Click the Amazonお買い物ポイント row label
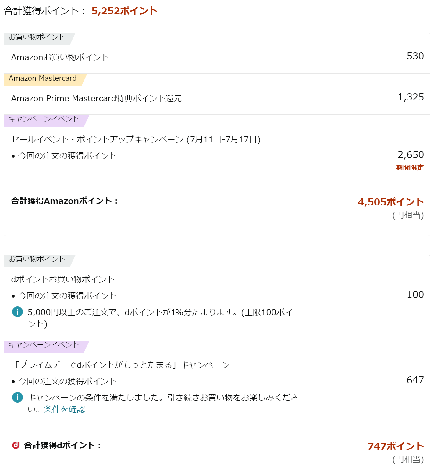This screenshot has height=472, width=434. pyautogui.click(x=60, y=57)
